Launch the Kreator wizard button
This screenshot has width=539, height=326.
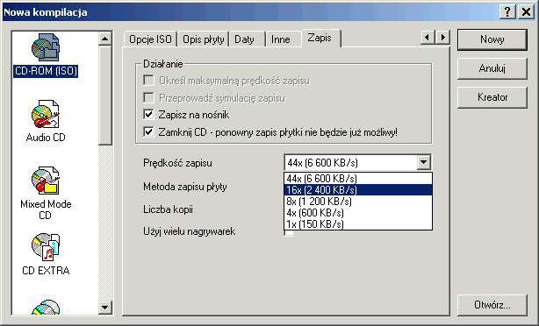tap(492, 97)
